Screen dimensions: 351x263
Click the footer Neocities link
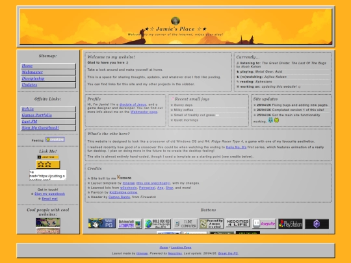click(x=175, y=253)
